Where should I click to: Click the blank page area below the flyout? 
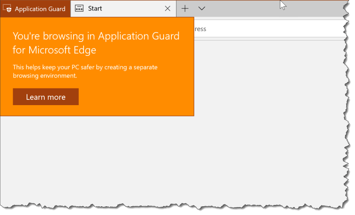tap(131, 161)
